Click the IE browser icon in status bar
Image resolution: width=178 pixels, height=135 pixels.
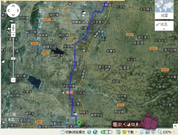point(89,132)
